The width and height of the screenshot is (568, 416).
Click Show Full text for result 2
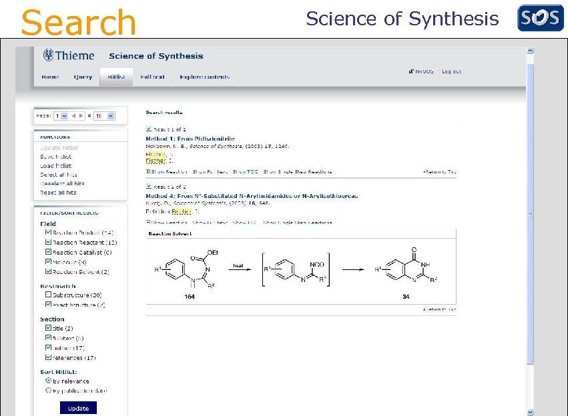210,223
